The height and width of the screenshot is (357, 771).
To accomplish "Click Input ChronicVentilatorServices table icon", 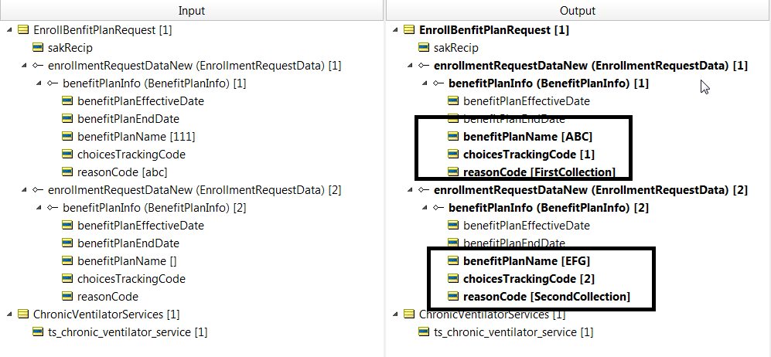I will coord(23,314).
